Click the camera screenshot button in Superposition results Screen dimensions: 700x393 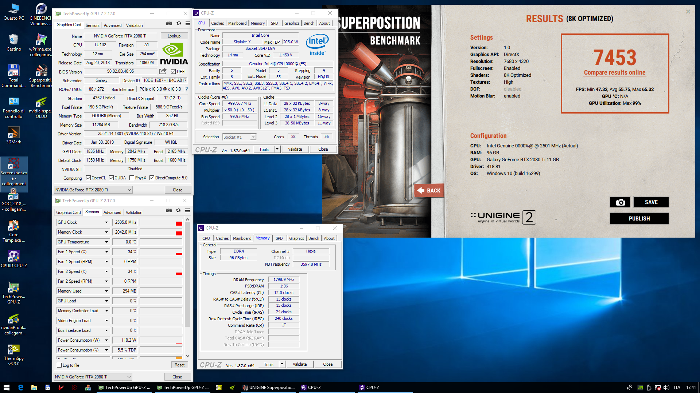tap(620, 202)
